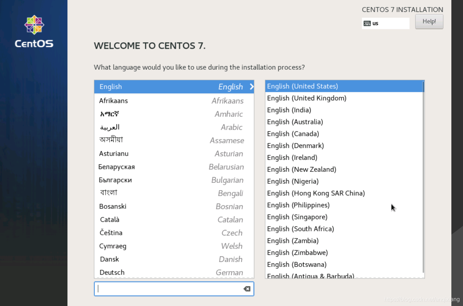Select Belarusian language row
The height and width of the screenshot is (306, 463).
pyautogui.click(x=174, y=167)
